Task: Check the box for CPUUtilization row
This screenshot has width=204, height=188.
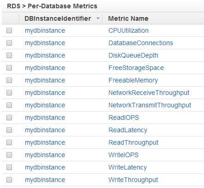Action: (9, 30)
